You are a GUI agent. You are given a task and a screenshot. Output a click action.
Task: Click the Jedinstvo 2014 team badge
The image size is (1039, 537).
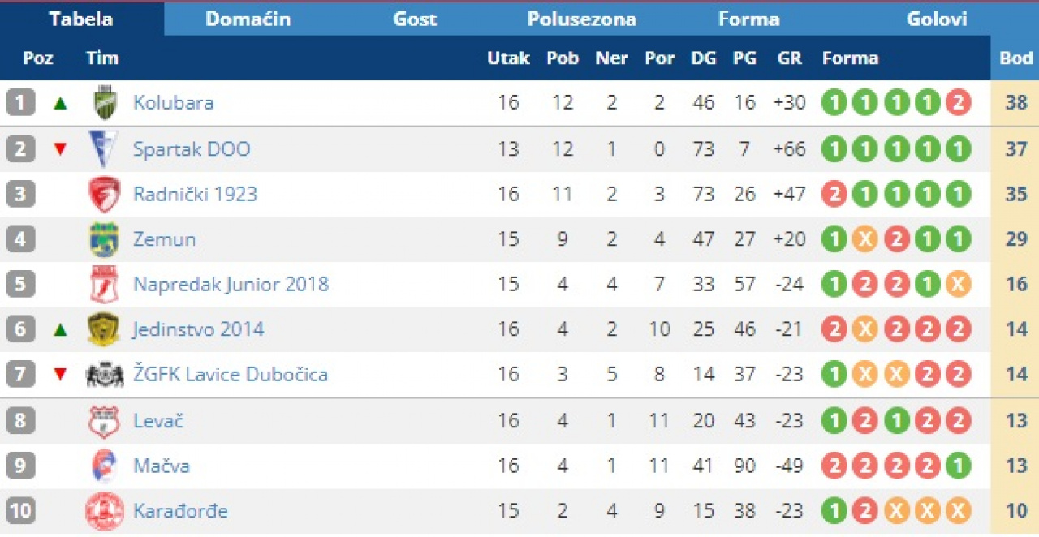tap(104, 329)
